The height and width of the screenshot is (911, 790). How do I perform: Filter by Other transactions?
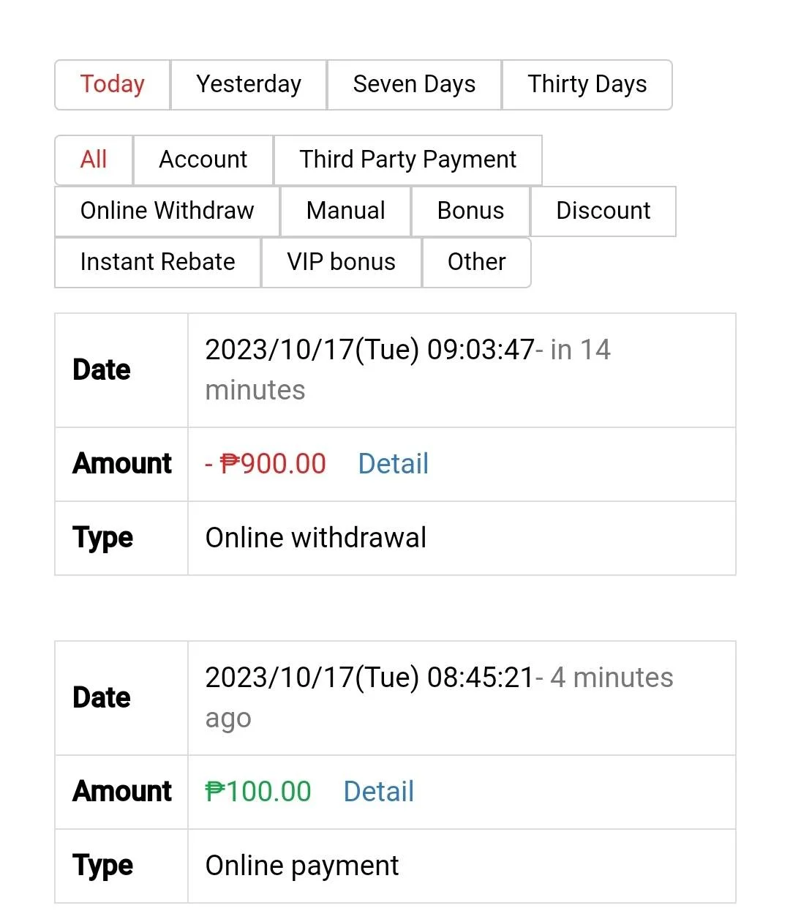point(476,262)
